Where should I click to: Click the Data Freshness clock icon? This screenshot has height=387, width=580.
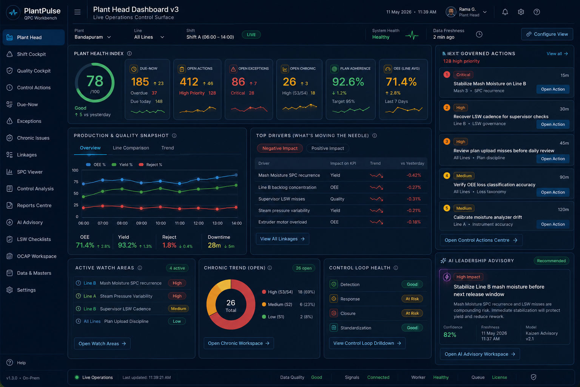479,34
